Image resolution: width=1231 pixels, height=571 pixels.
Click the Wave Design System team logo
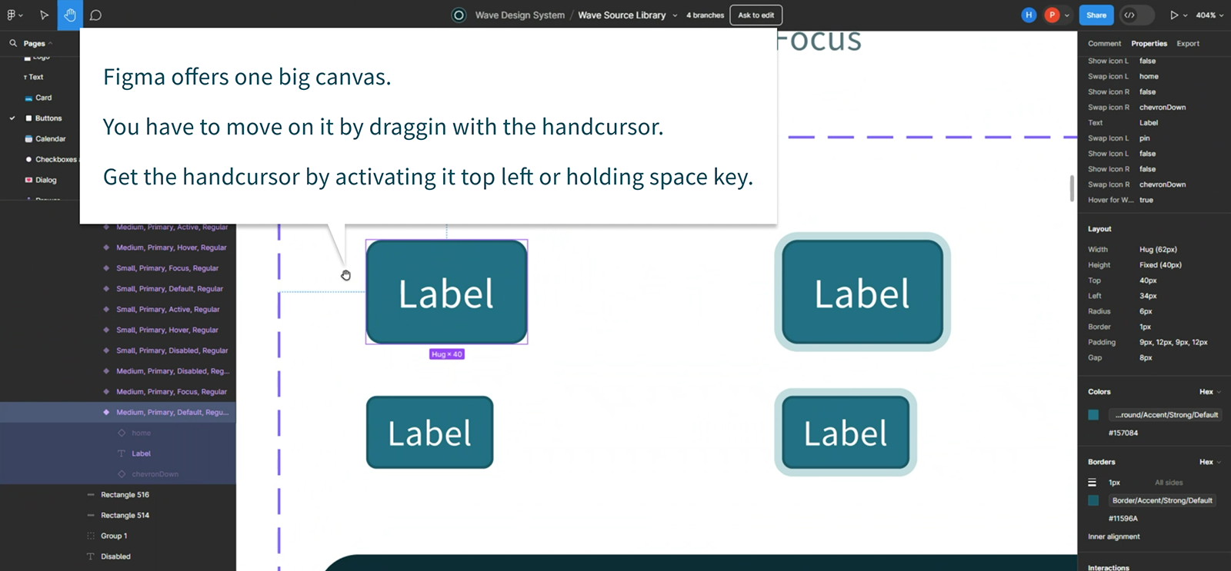pos(459,15)
